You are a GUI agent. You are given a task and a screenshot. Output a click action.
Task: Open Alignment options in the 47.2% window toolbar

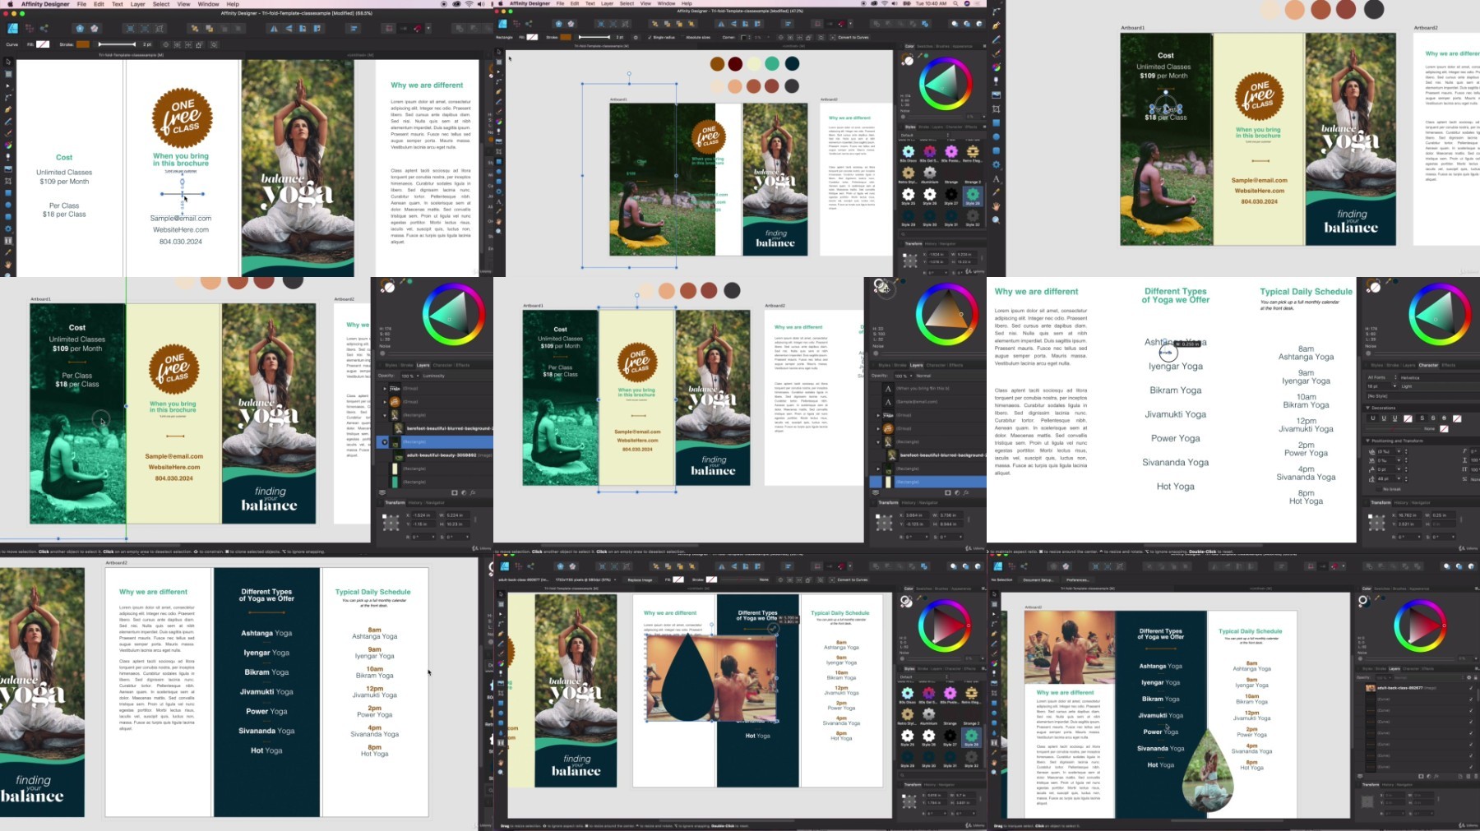[788, 24]
